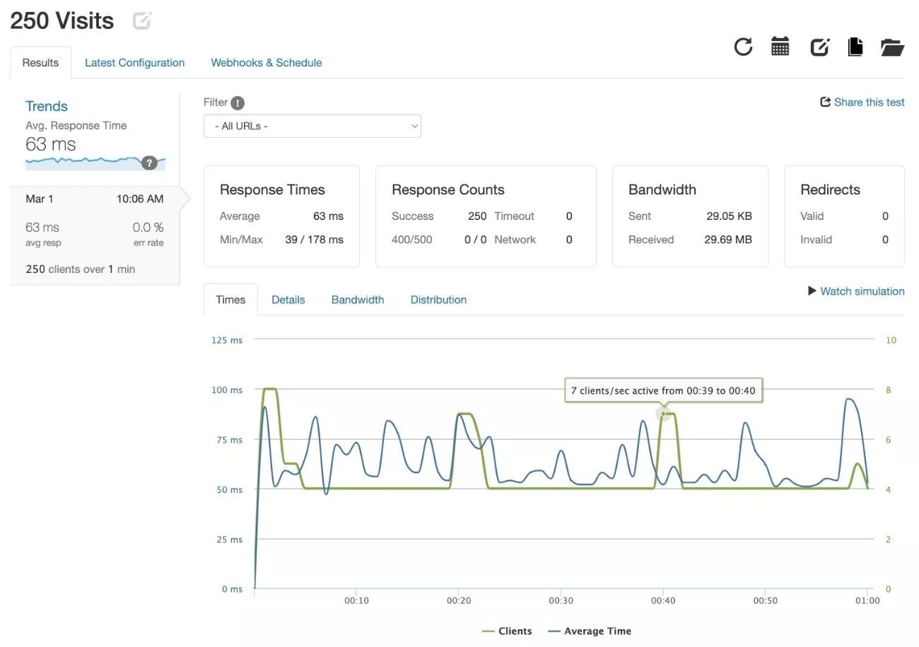Switch to the Bandwidth chart tab
Viewport: 919px width, 647px height.
click(357, 300)
